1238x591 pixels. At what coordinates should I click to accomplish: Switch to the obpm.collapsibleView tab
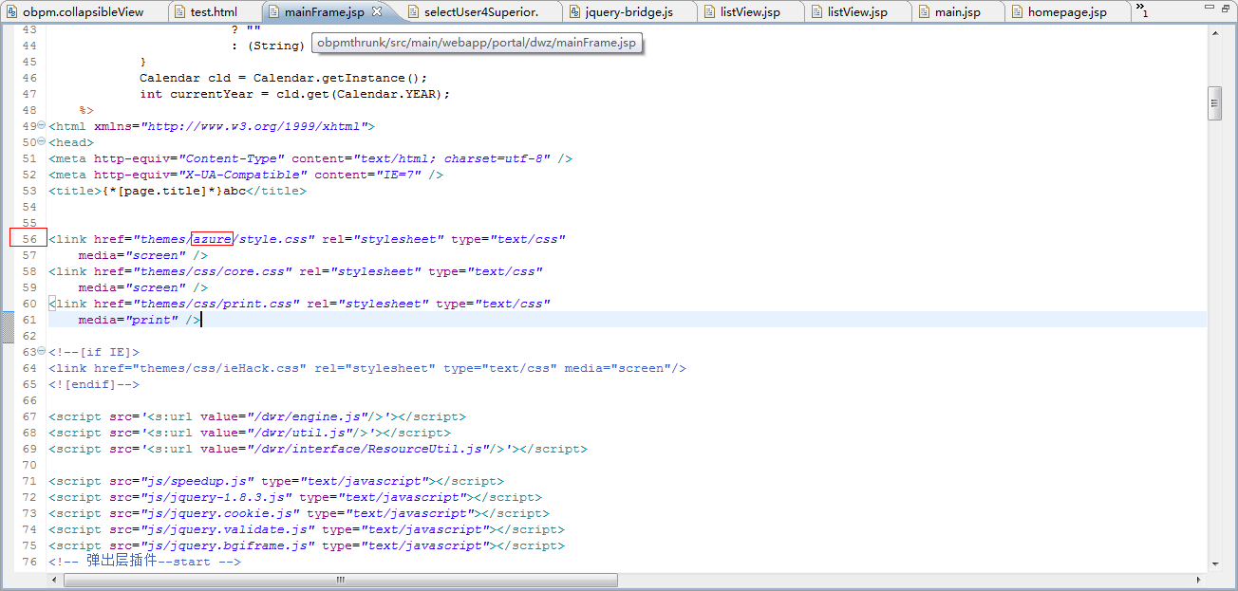click(x=84, y=12)
